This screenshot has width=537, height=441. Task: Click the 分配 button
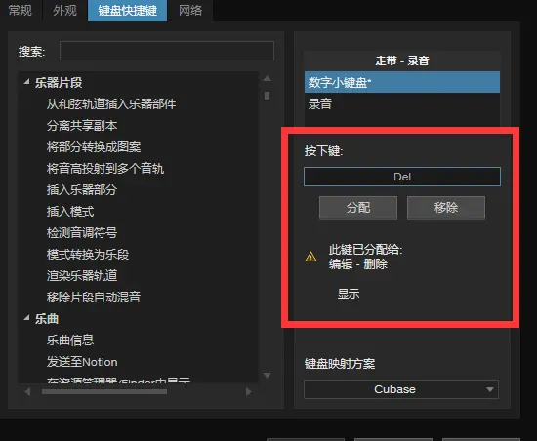[x=358, y=207]
